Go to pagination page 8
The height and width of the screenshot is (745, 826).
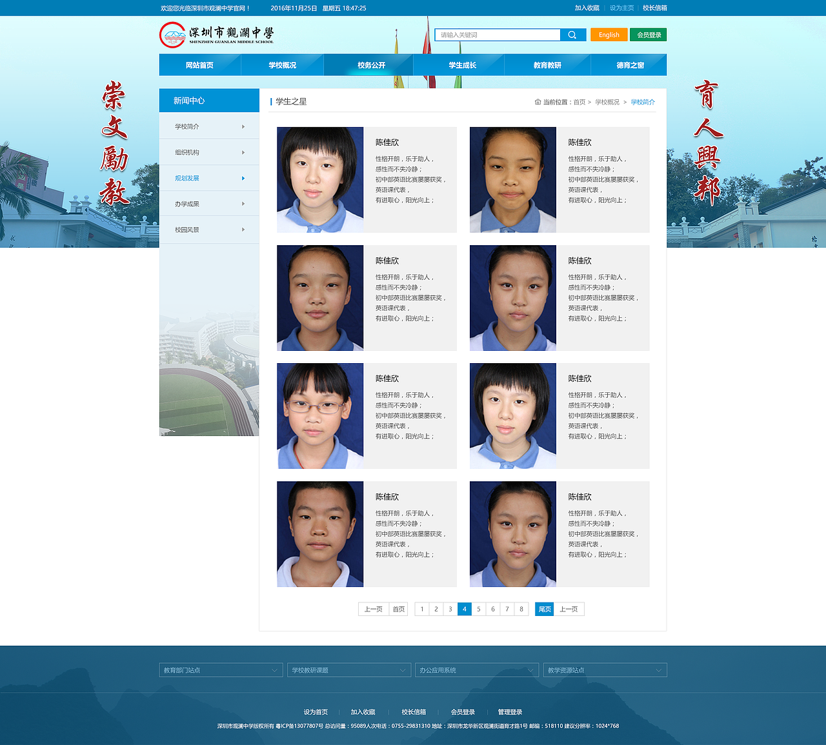coord(521,609)
